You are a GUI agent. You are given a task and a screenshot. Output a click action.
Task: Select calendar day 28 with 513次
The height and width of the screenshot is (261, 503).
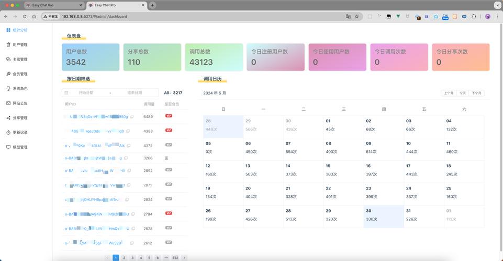(x=304, y=217)
